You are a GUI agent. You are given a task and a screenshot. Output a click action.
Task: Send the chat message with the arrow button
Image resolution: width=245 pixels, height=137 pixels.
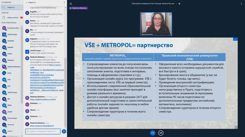(64, 131)
